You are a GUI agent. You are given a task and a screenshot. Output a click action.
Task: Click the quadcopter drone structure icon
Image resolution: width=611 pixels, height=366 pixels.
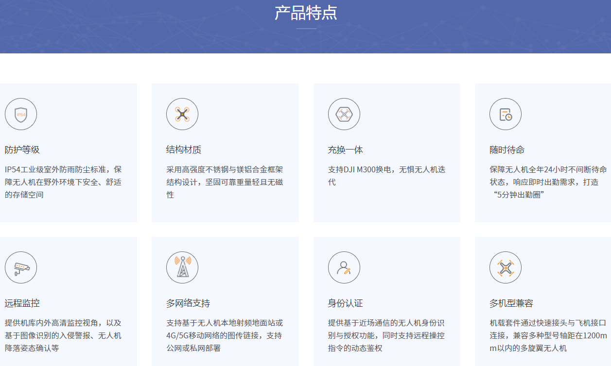pyautogui.click(x=182, y=115)
